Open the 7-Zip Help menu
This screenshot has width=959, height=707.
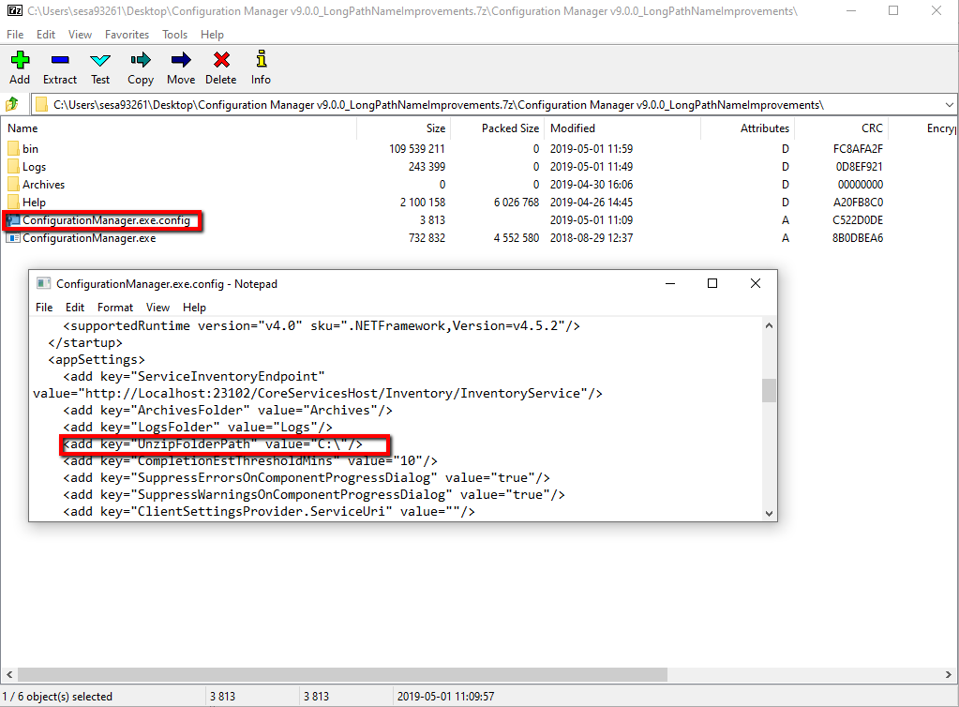point(212,35)
